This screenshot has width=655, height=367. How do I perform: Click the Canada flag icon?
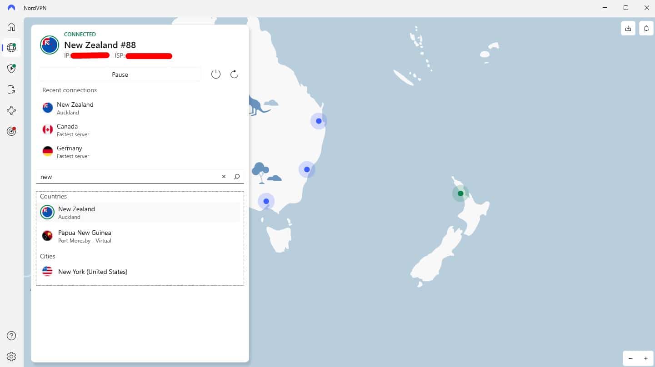pos(48,130)
